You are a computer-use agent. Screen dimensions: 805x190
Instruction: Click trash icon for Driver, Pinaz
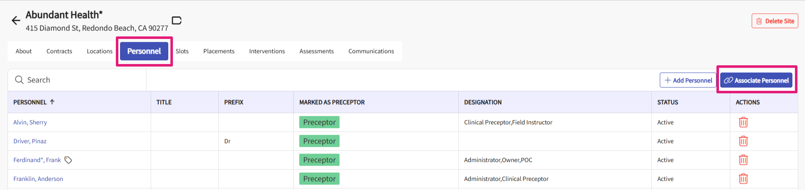pos(743,141)
